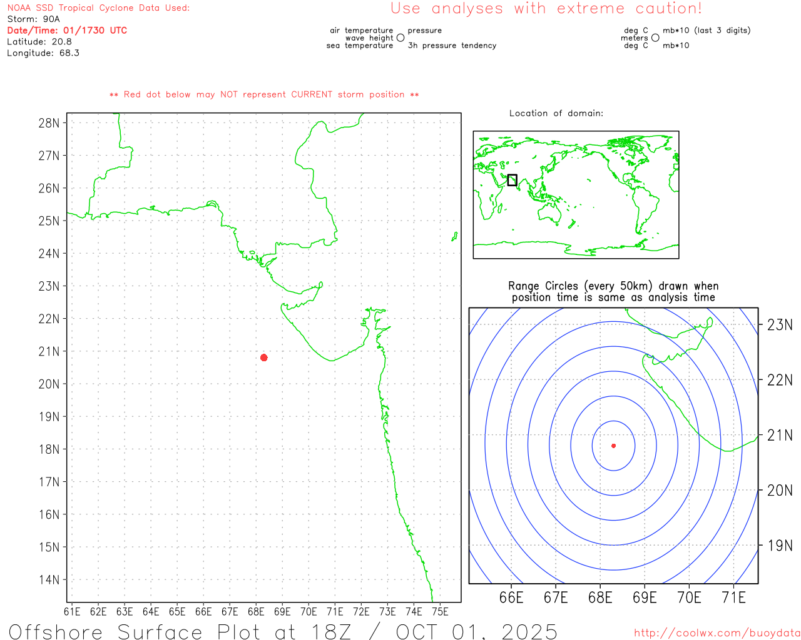This screenshot has height=640, width=801.
Task: Click the 19N label on range circles map
Action: pyautogui.click(x=780, y=546)
